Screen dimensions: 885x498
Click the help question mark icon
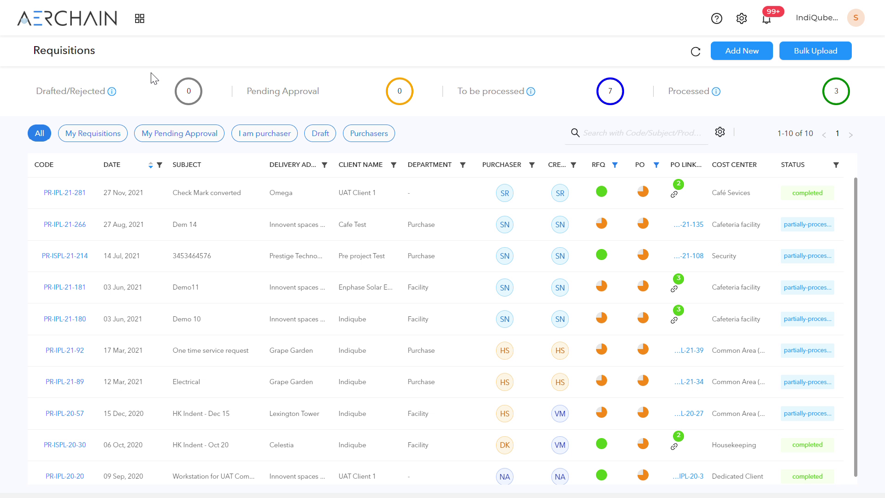[x=716, y=18]
